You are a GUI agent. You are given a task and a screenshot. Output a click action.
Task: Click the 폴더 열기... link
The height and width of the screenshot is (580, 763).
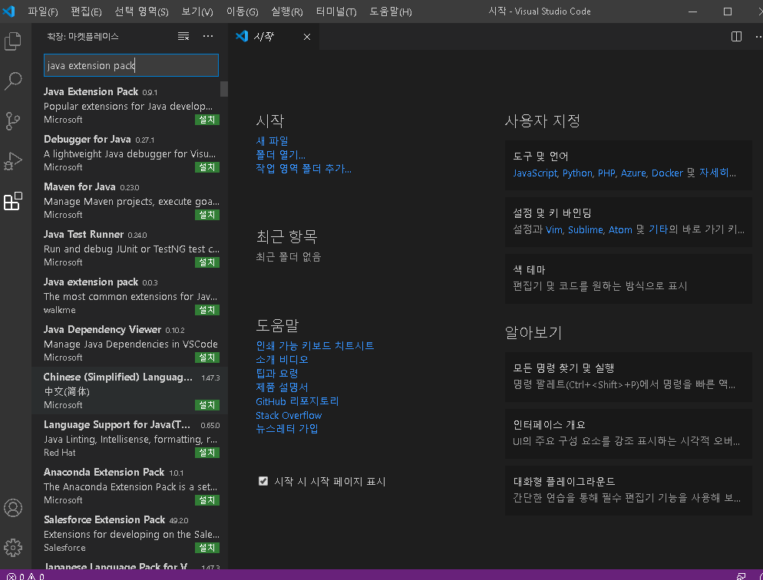click(281, 155)
